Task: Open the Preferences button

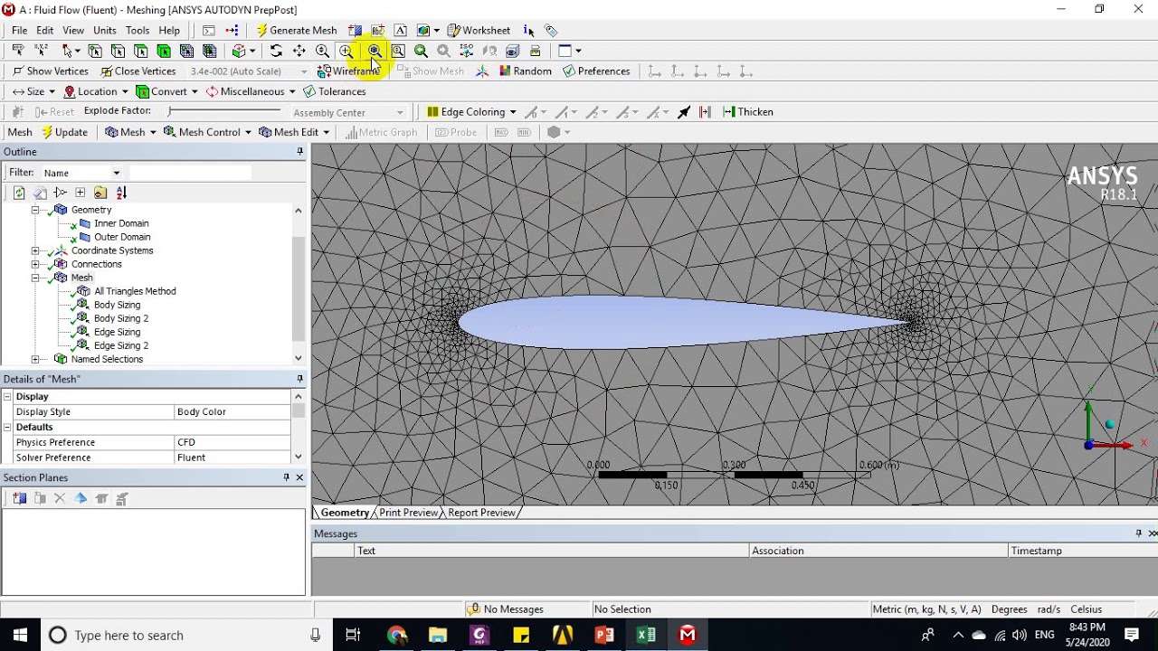Action: click(596, 71)
